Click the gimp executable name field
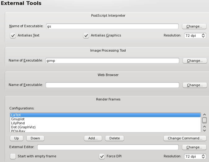Image resolution: width=209 pixels, height=162 pixels. pos(112,61)
